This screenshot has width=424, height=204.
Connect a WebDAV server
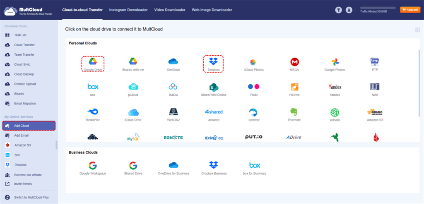point(173,115)
